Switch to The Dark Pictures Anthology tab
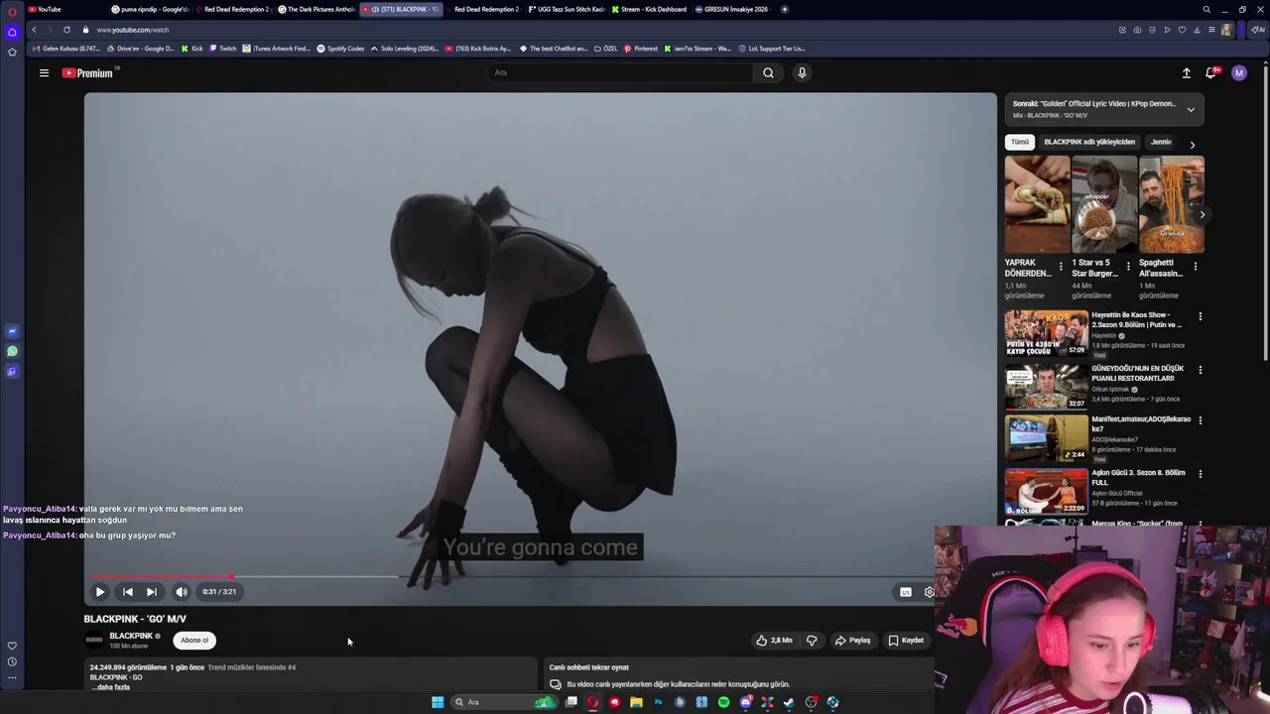The height and width of the screenshot is (714, 1270). [x=316, y=9]
